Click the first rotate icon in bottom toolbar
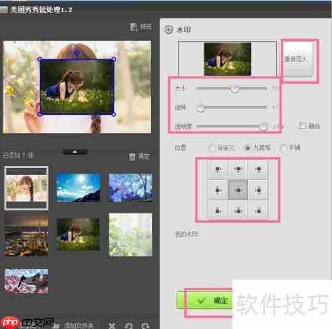The width and height of the screenshot is (332, 329). (x=129, y=326)
